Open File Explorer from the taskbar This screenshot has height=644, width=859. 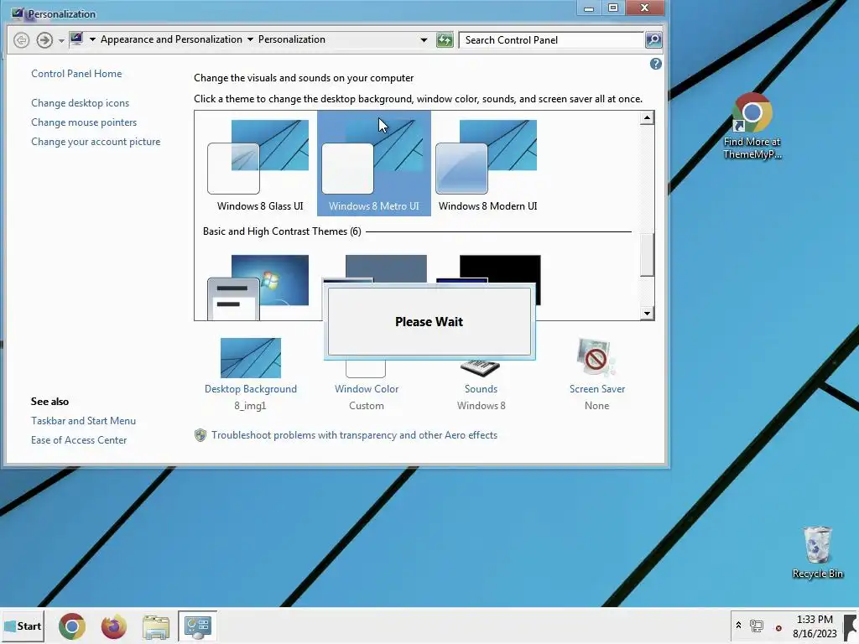[156, 626]
